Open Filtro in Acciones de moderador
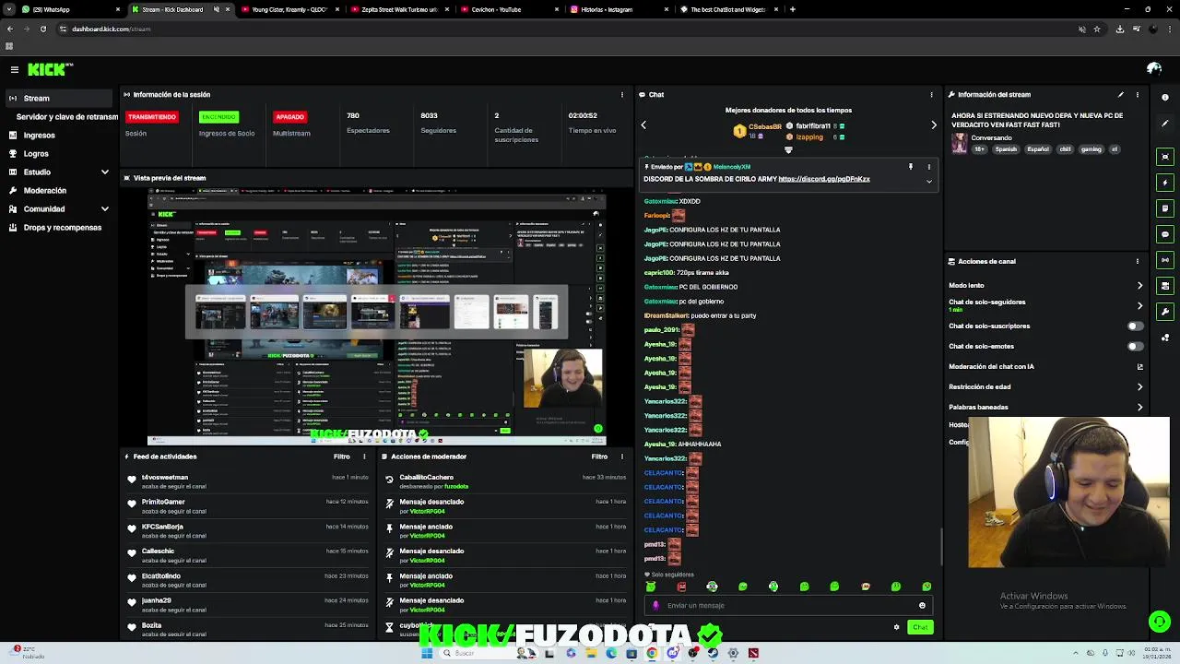Viewport: 1180px width, 664px height. (x=599, y=456)
